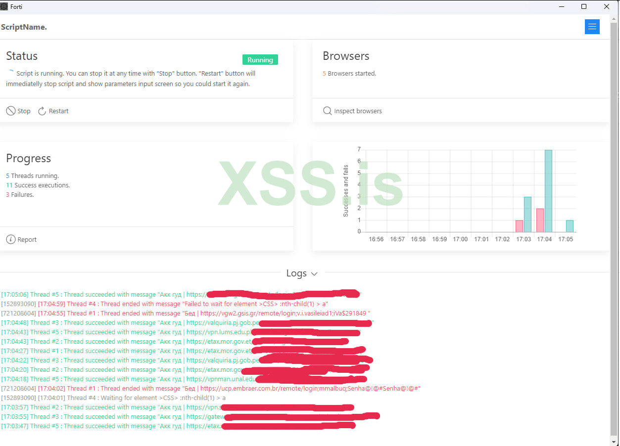Screen dimensions: 620x446
Task: Click "3 Failures." text
Action: [x=20, y=194]
